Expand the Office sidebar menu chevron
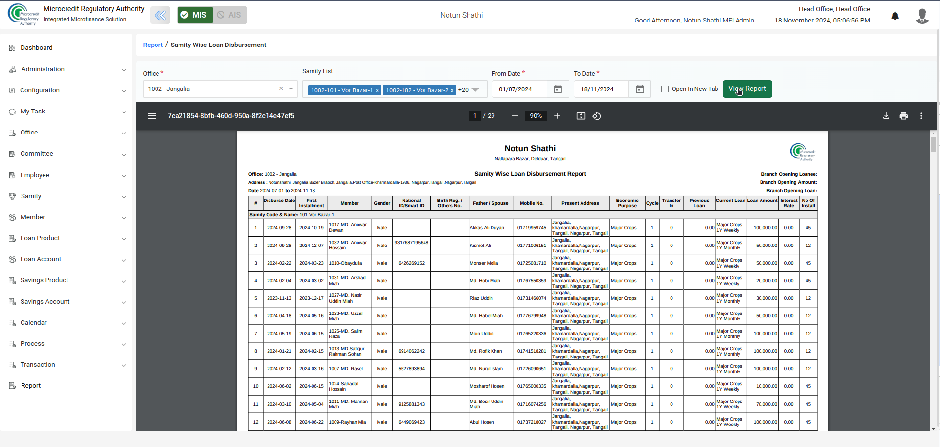This screenshot has height=447, width=940. 124,133
